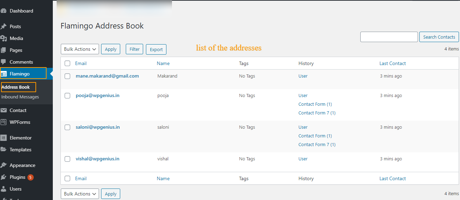Click the Plugins update count badge
The height and width of the screenshot is (200, 460).
(31, 177)
